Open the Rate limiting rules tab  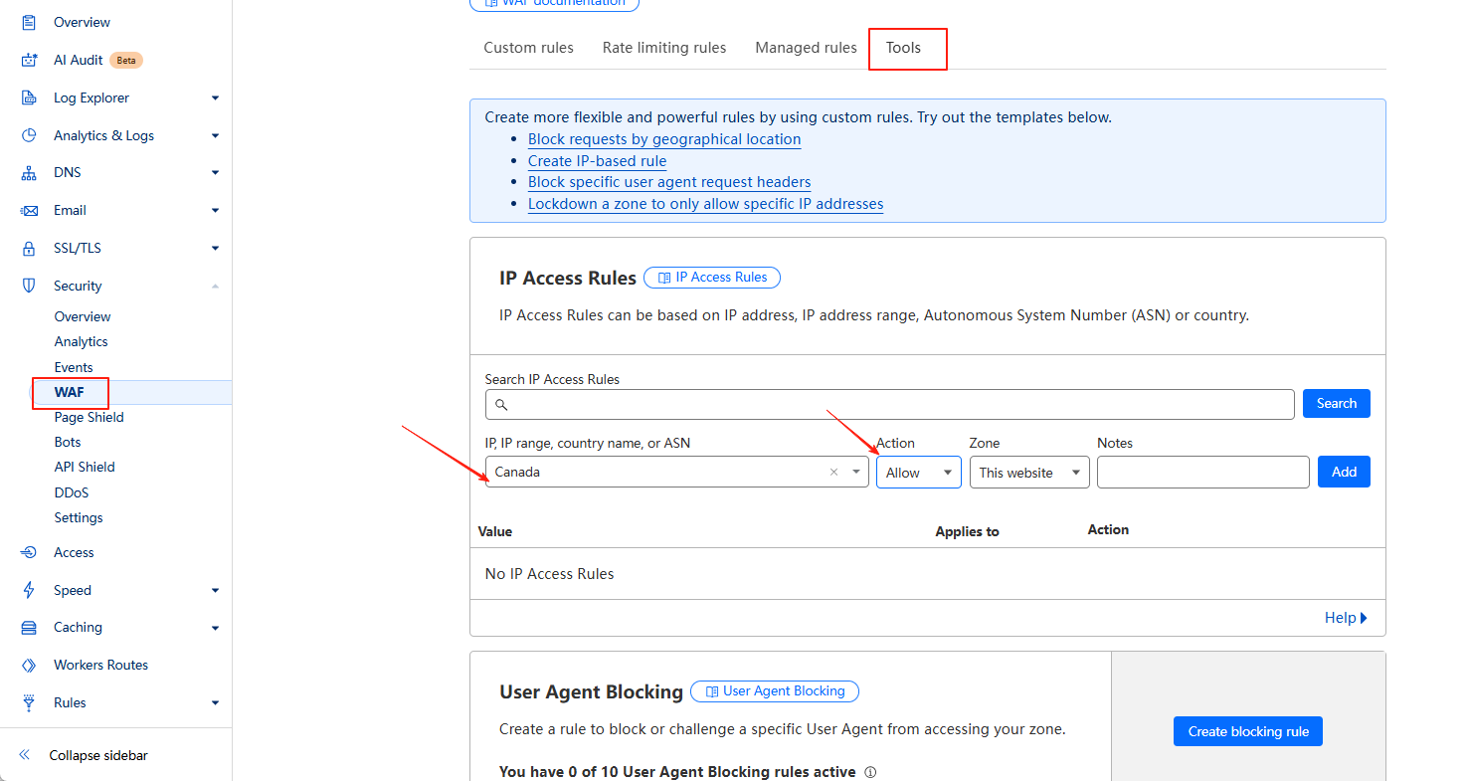coord(664,47)
